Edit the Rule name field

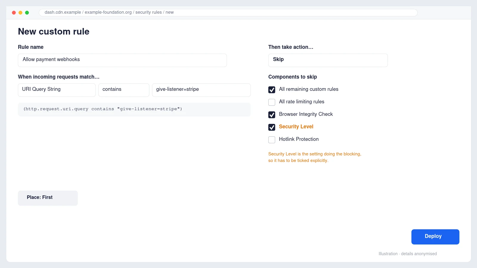pos(122,60)
